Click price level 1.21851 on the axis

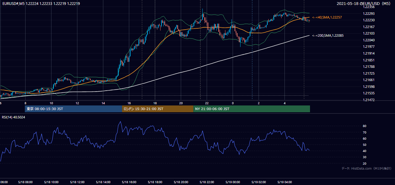[369, 60]
